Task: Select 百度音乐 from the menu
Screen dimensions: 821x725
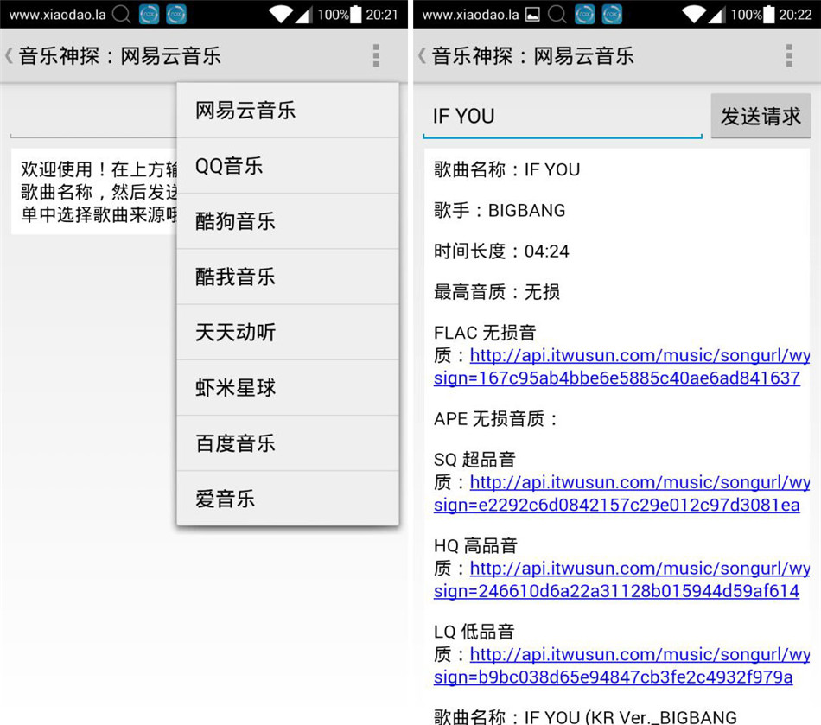Action: click(x=288, y=443)
